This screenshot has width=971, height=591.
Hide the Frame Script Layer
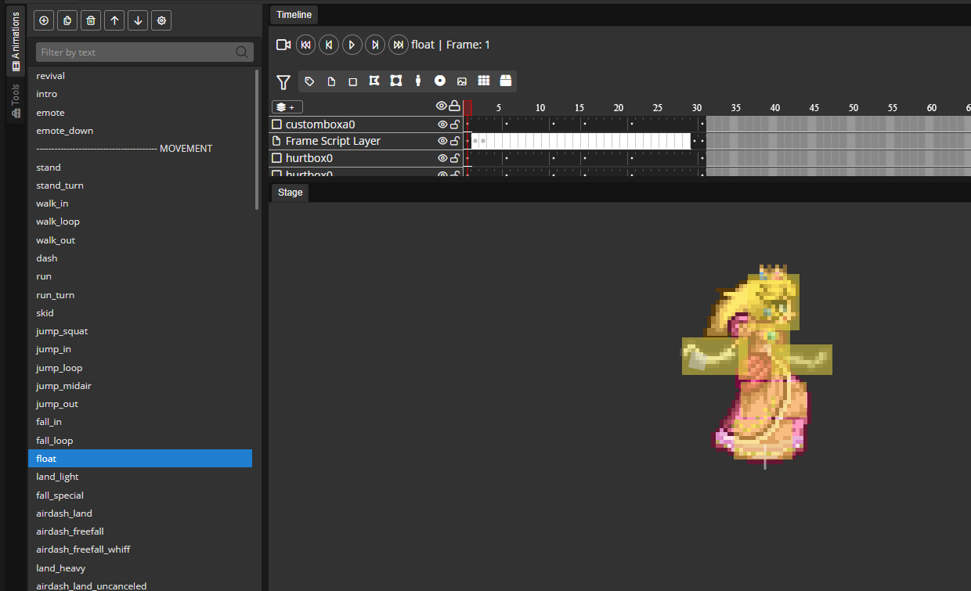[442, 141]
